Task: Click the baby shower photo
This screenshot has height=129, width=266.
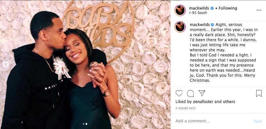Action: (x=86, y=63)
